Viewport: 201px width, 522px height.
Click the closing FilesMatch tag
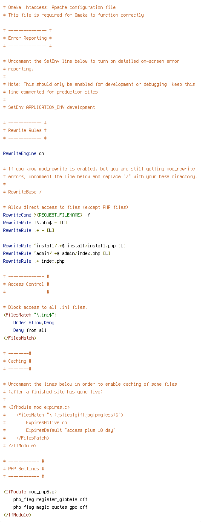20,338
